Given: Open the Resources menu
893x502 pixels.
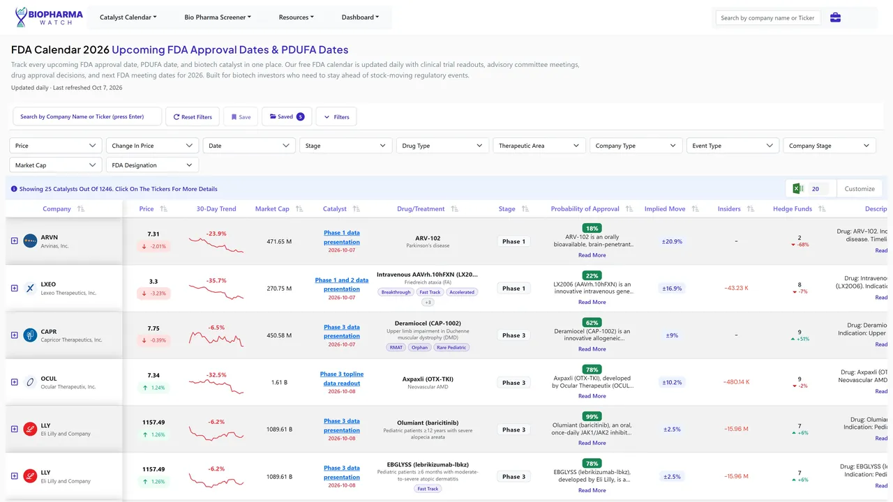Looking at the screenshot, I should click(x=297, y=17).
